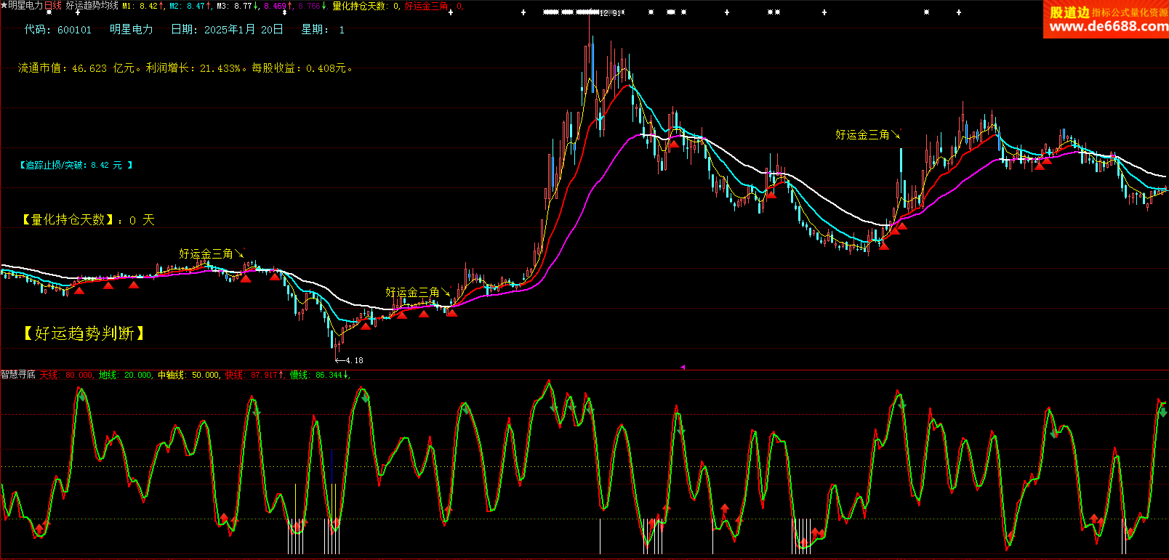Open the 好运趋势均线 indicator name
The width and height of the screenshot is (1169, 560).
click(92, 6)
